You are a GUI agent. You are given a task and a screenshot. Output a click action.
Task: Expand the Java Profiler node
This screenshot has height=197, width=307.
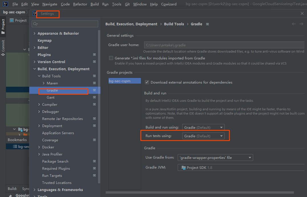(39, 154)
